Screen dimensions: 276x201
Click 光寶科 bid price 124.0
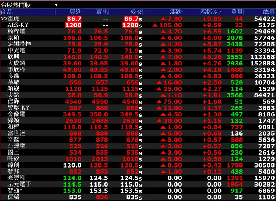(72, 178)
